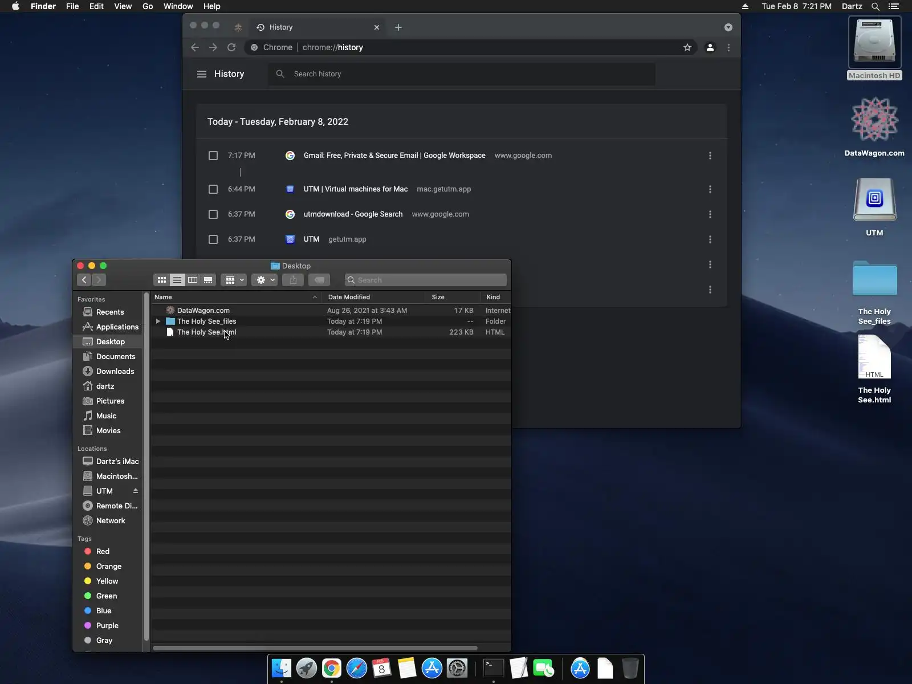
Task: Open more actions for the Gmail history entry
Action: point(710,156)
